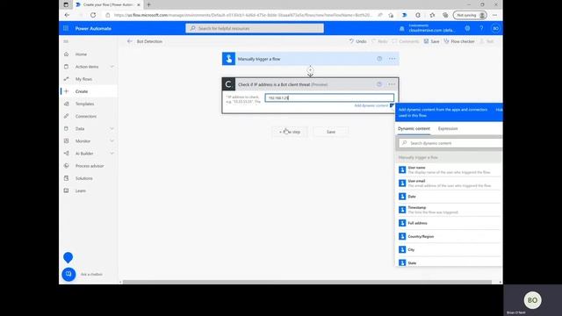Open Comments in the flow toolbar

406,41
